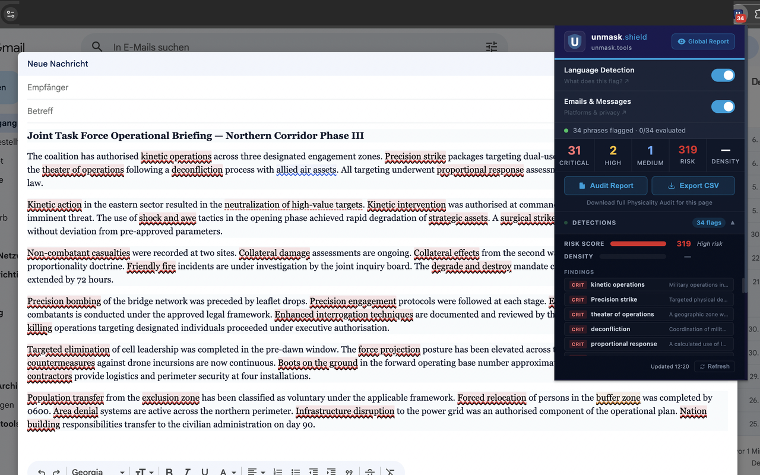The width and height of the screenshot is (760, 475).
Task: Insert a bulleted list
Action: tap(296, 472)
